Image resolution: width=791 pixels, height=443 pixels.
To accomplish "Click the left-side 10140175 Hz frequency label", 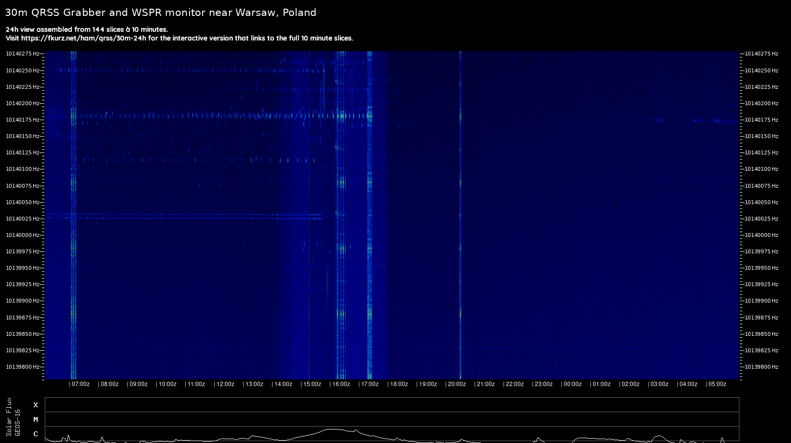I will (22, 120).
